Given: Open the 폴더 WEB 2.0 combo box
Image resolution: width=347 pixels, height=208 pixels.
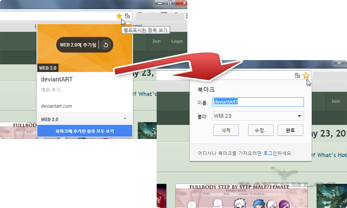Looking at the screenshot, I should click(x=258, y=116).
